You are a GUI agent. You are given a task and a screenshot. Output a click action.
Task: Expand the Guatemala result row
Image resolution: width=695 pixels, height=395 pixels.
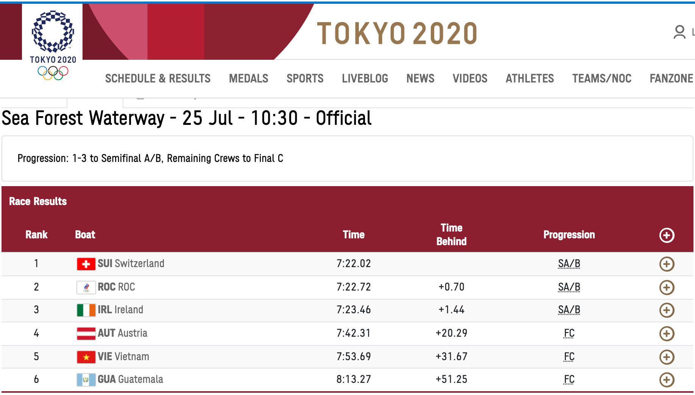click(x=667, y=379)
